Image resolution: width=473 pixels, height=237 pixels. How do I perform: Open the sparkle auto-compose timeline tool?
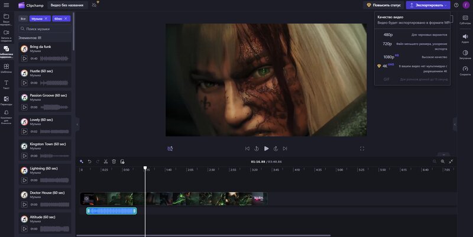click(82, 161)
